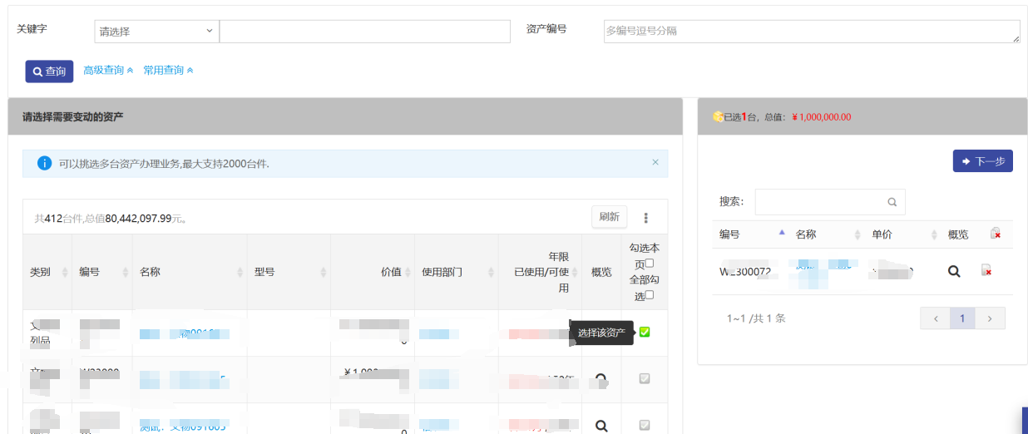
Task: Open overview magnifier for third asset row
Action: click(x=601, y=426)
